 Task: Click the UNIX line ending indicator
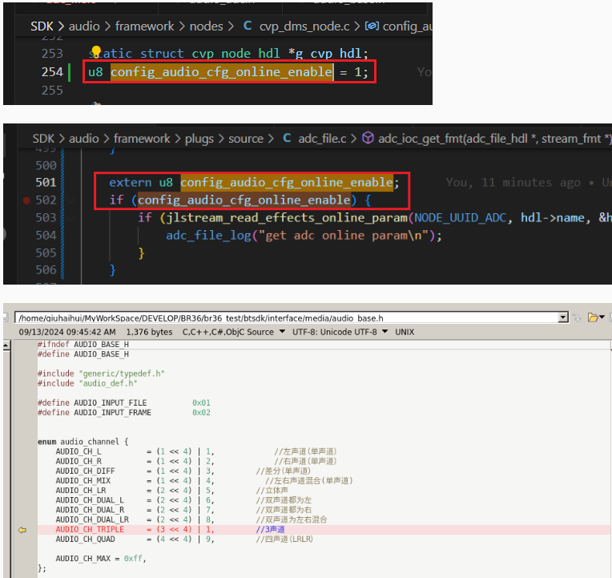click(x=405, y=332)
